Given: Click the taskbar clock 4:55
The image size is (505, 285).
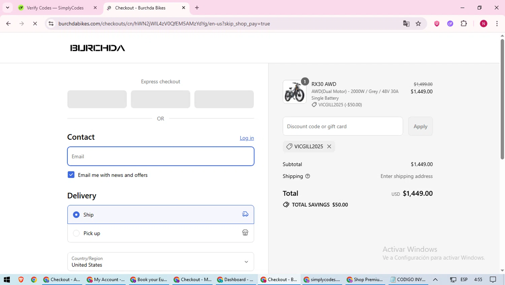Looking at the screenshot, I should 478,280.
